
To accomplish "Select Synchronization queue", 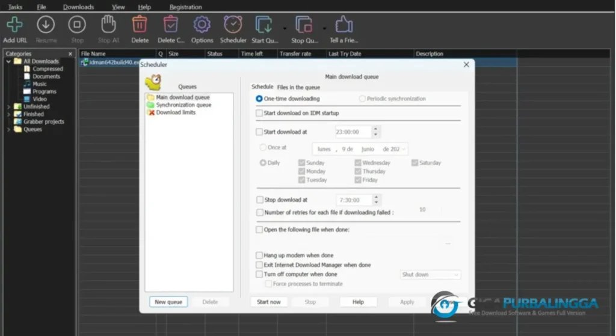I will pos(183,105).
